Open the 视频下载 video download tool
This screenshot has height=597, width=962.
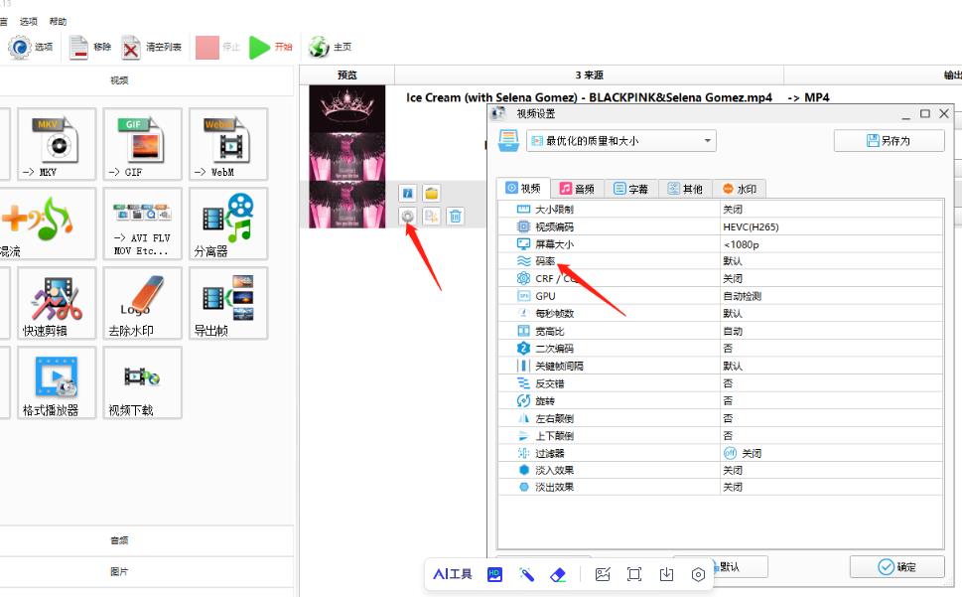(142, 382)
